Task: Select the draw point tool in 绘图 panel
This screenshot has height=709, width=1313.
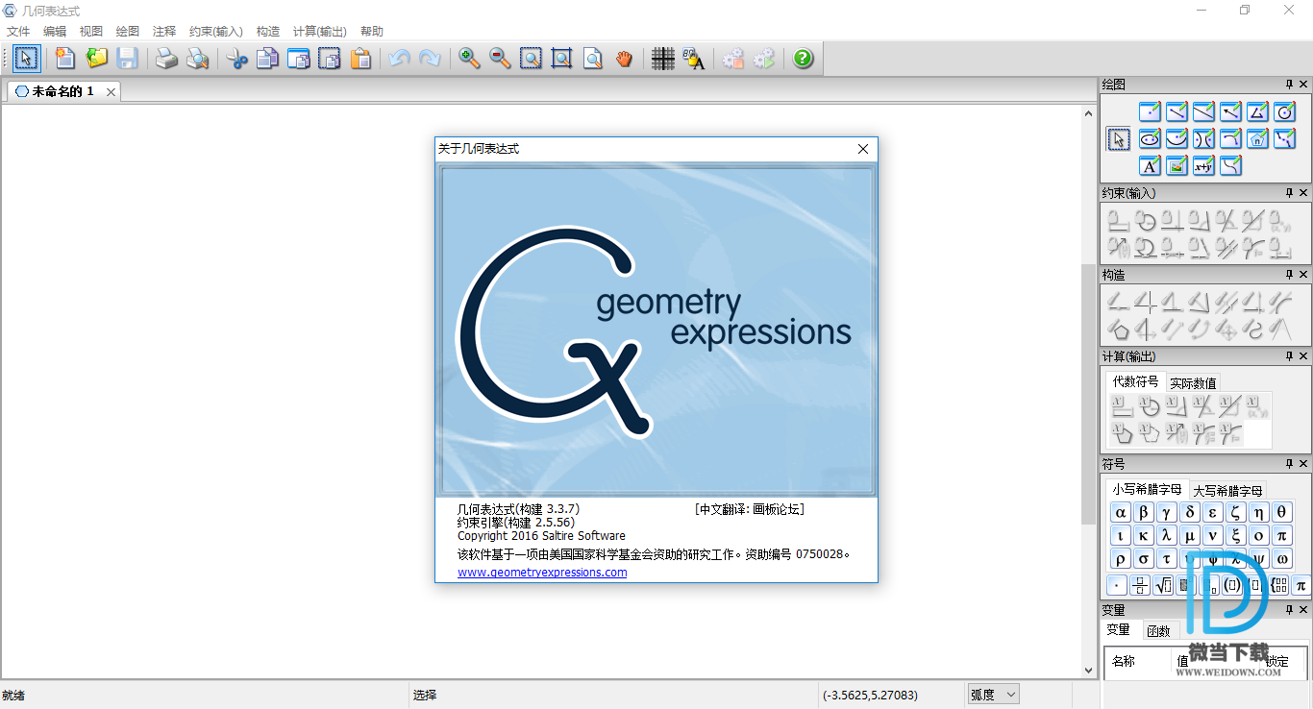Action: tap(1150, 112)
